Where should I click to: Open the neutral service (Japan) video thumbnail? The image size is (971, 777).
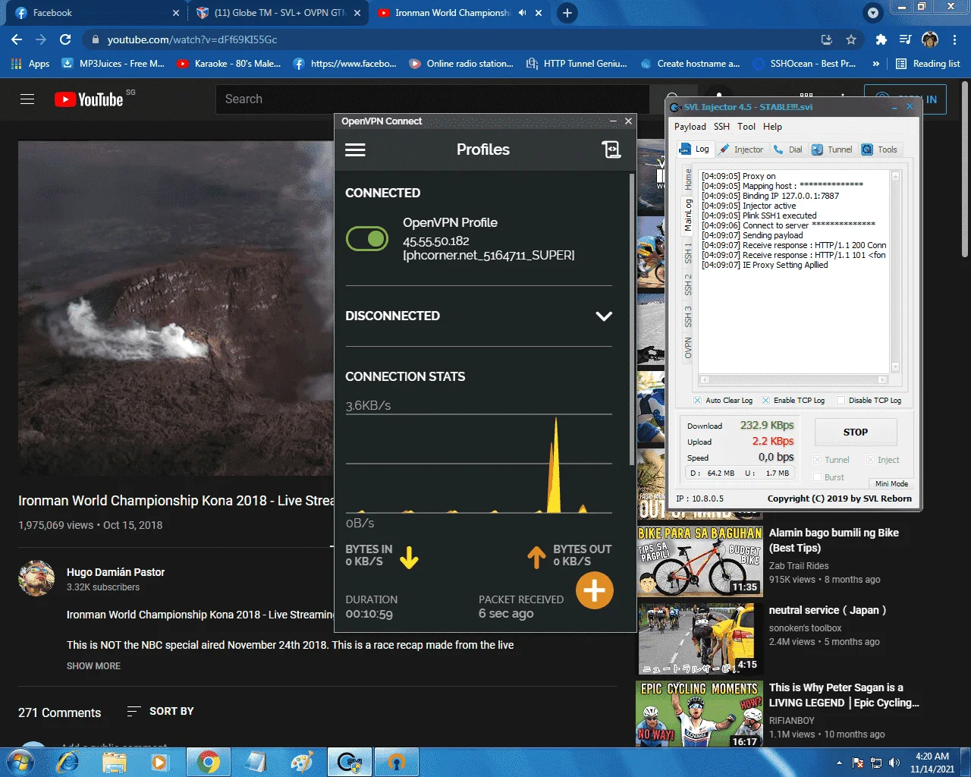(x=699, y=638)
